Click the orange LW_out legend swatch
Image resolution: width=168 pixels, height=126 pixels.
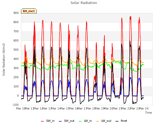tap(97, 121)
